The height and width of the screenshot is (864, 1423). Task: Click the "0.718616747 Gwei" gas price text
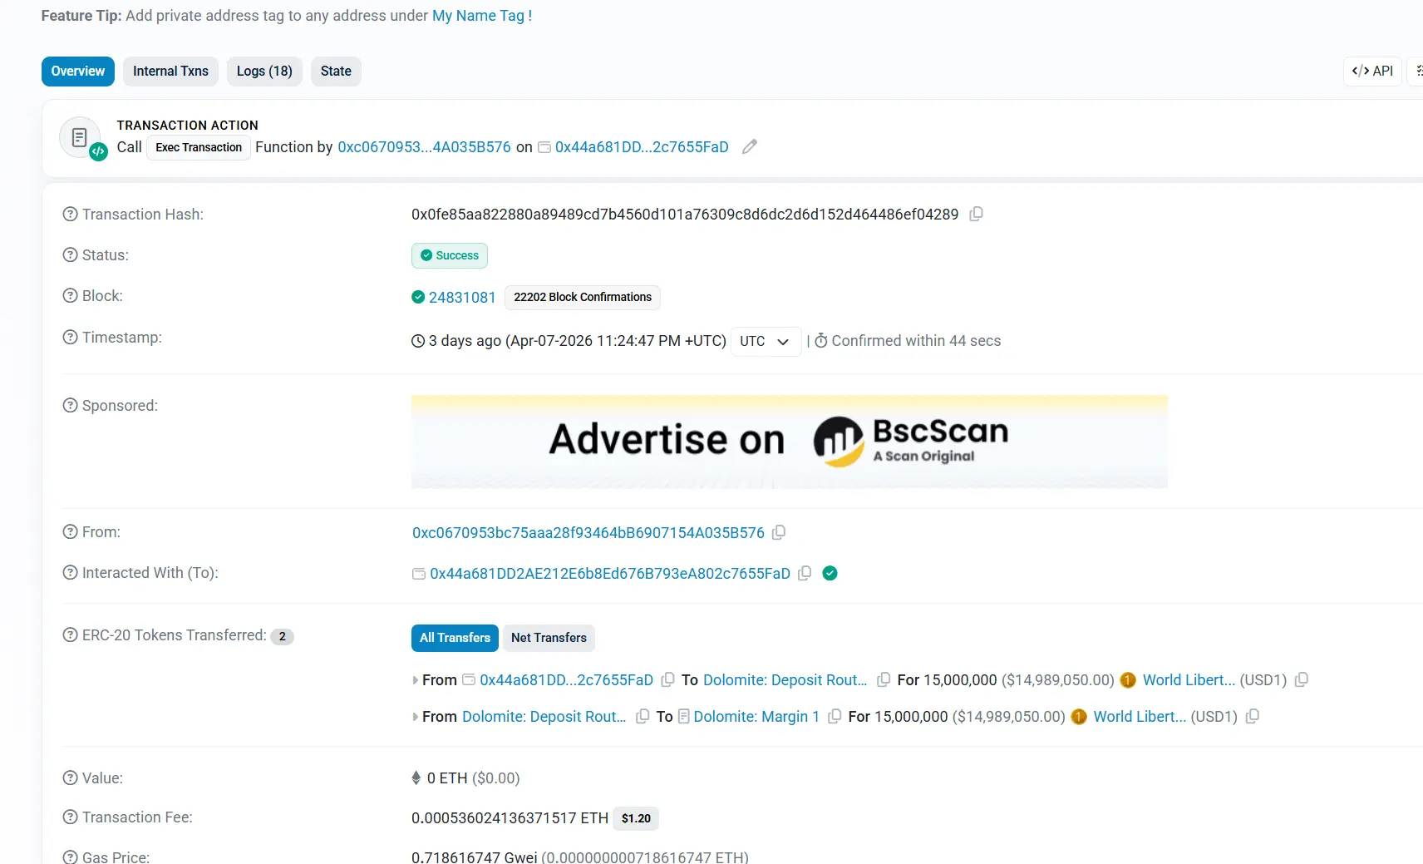[475, 857]
